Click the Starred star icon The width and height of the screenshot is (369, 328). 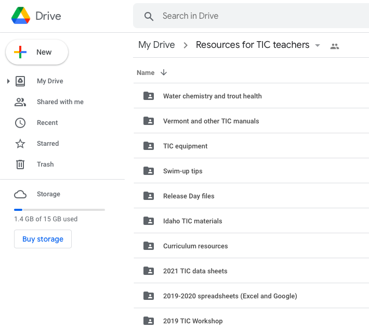point(20,144)
